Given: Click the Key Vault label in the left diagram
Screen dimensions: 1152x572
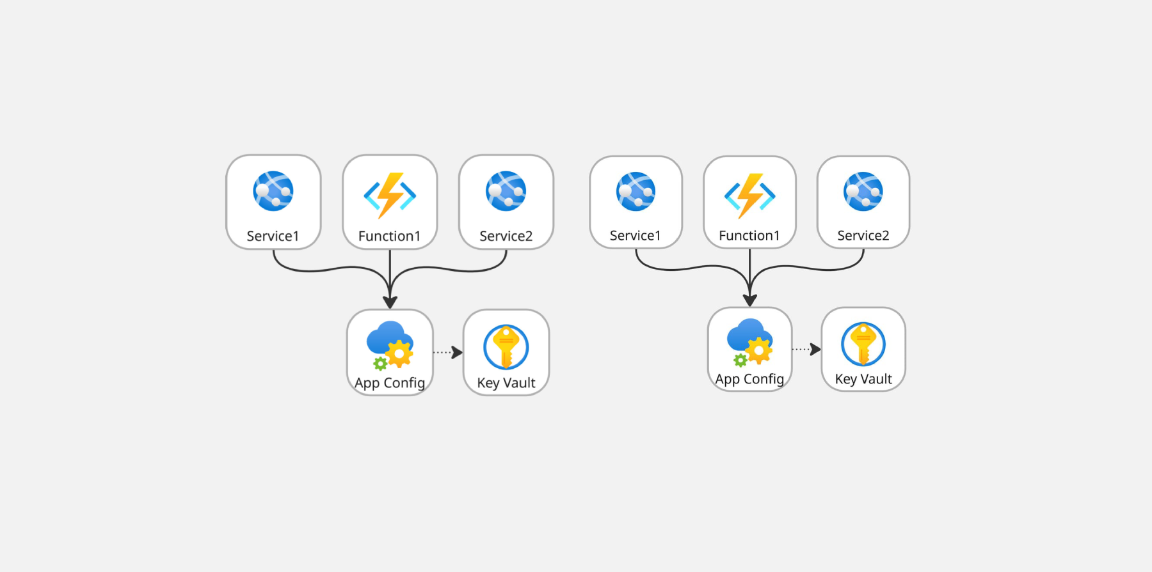Looking at the screenshot, I should [506, 383].
